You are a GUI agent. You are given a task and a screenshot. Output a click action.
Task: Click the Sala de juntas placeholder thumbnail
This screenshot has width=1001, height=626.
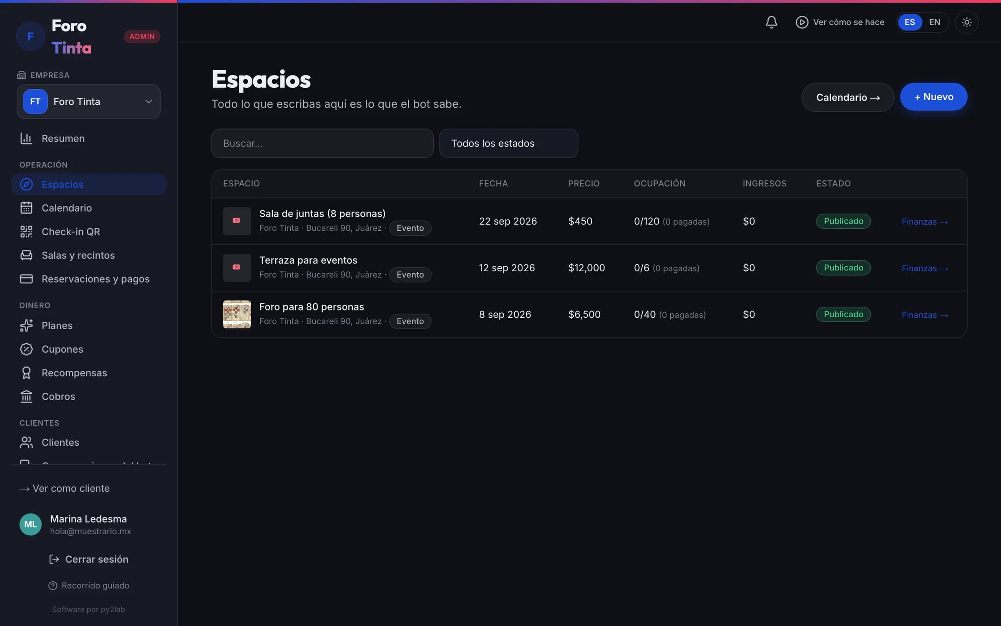(237, 221)
